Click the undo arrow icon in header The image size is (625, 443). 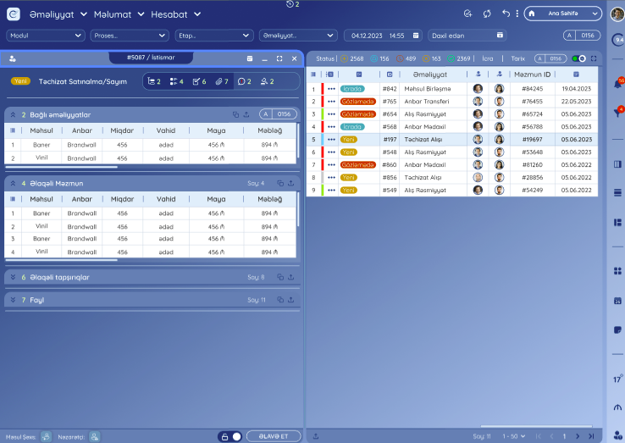(506, 14)
